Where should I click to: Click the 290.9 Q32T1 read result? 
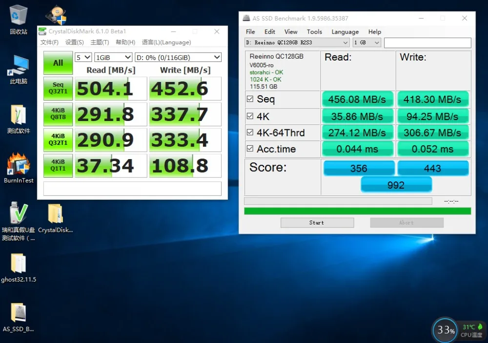click(x=111, y=140)
